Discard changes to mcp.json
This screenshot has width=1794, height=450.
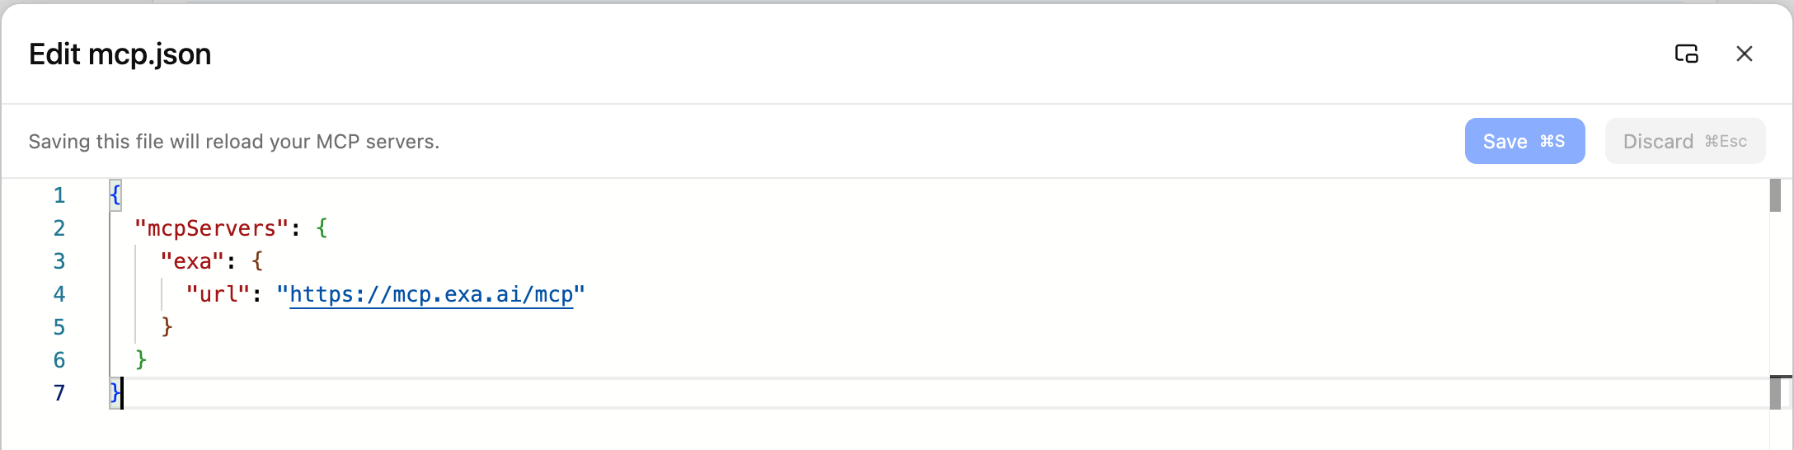tap(1684, 141)
